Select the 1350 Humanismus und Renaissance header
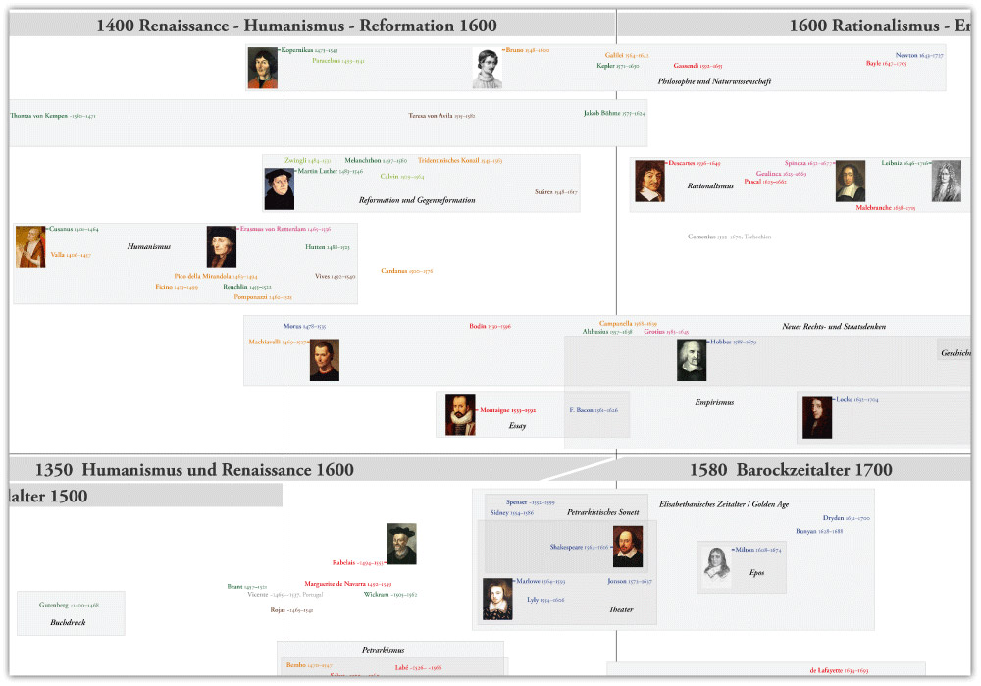 194,470
